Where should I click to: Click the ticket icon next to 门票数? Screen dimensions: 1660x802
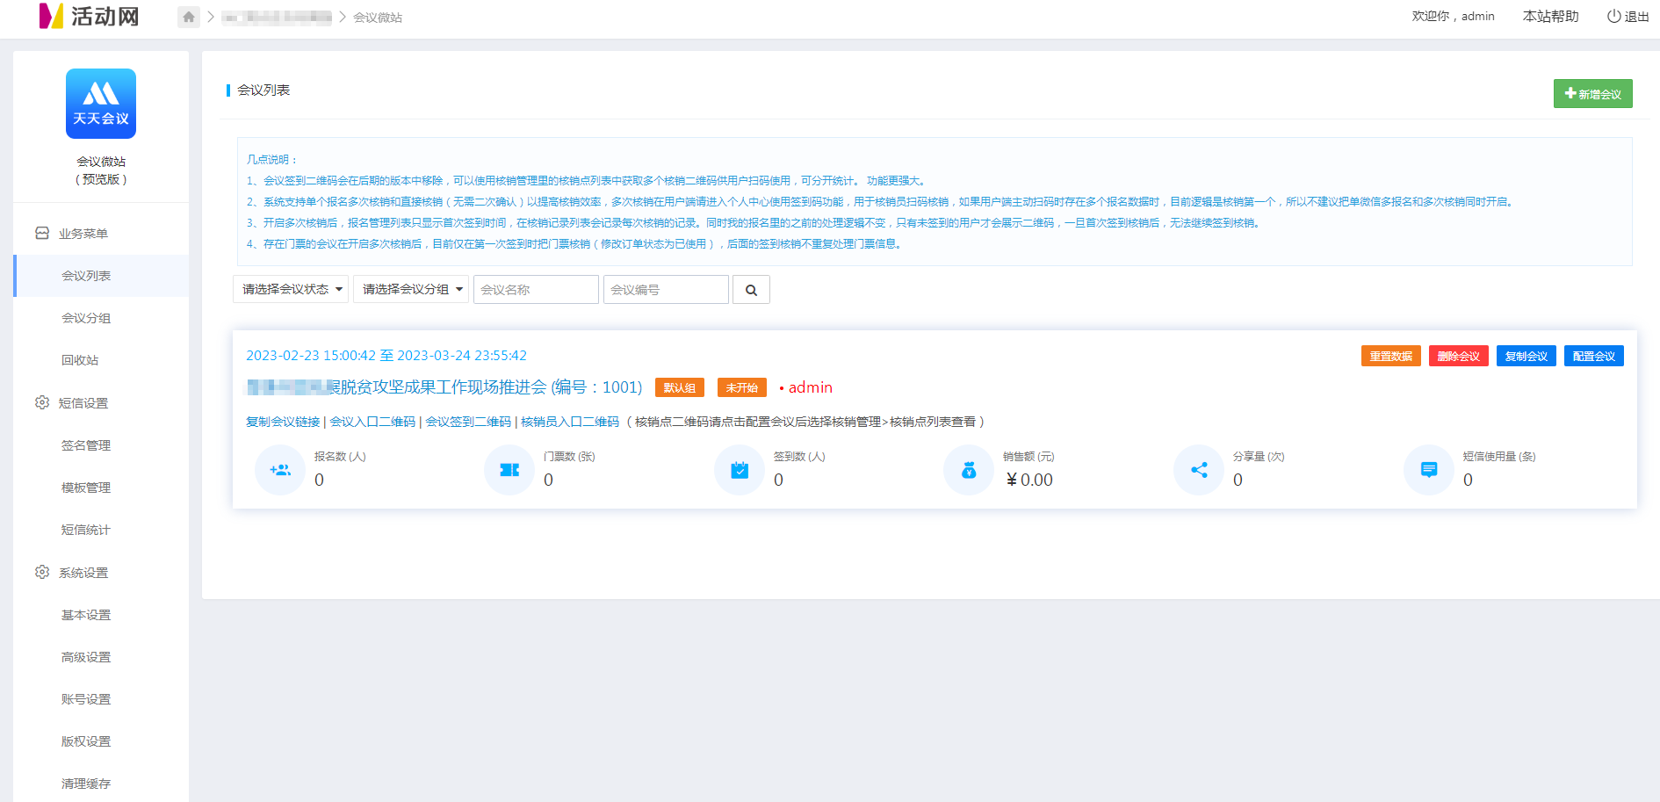click(x=509, y=470)
